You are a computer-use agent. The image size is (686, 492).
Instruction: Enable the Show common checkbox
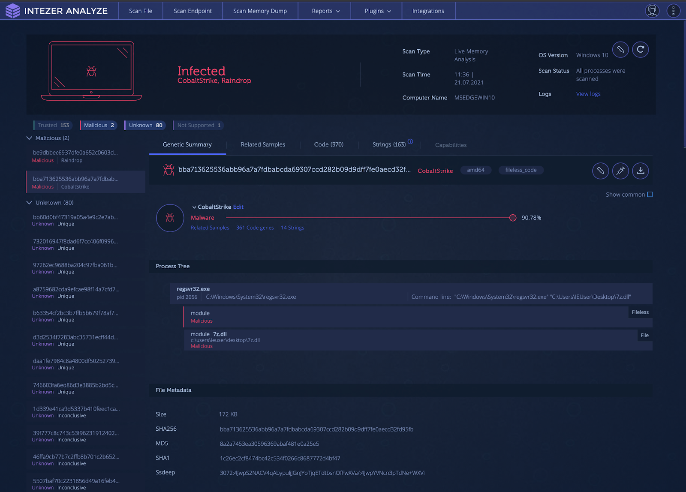click(x=650, y=195)
